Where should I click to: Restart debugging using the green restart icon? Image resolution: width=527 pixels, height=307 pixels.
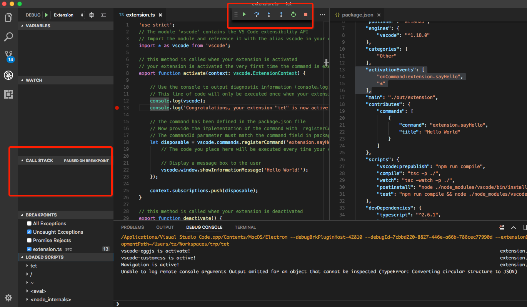293,14
